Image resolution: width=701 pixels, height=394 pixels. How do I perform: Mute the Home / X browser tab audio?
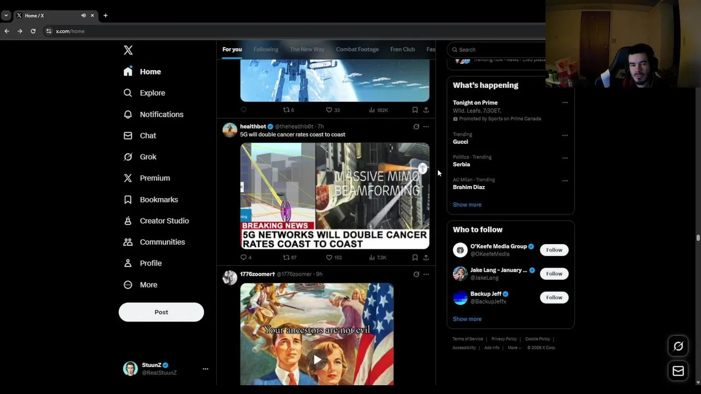(83, 15)
